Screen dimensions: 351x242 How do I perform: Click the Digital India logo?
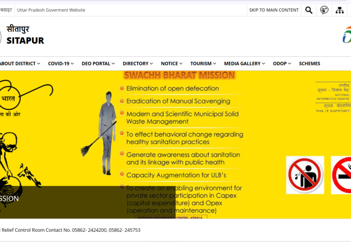tap(347, 35)
